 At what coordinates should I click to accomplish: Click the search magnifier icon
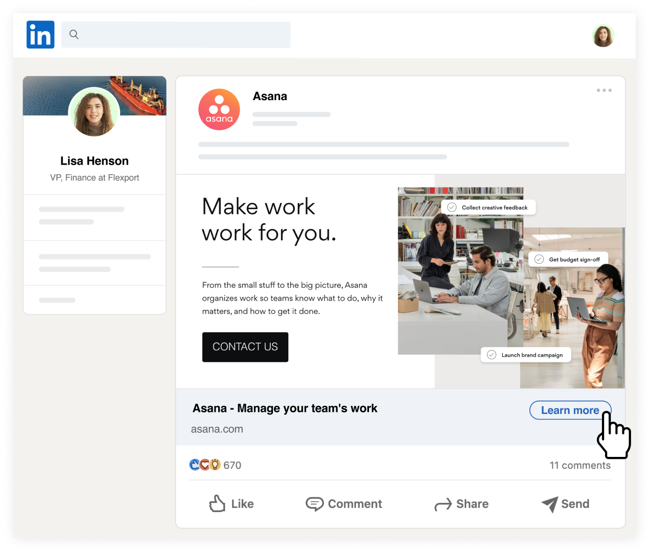click(x=74, y=34)
